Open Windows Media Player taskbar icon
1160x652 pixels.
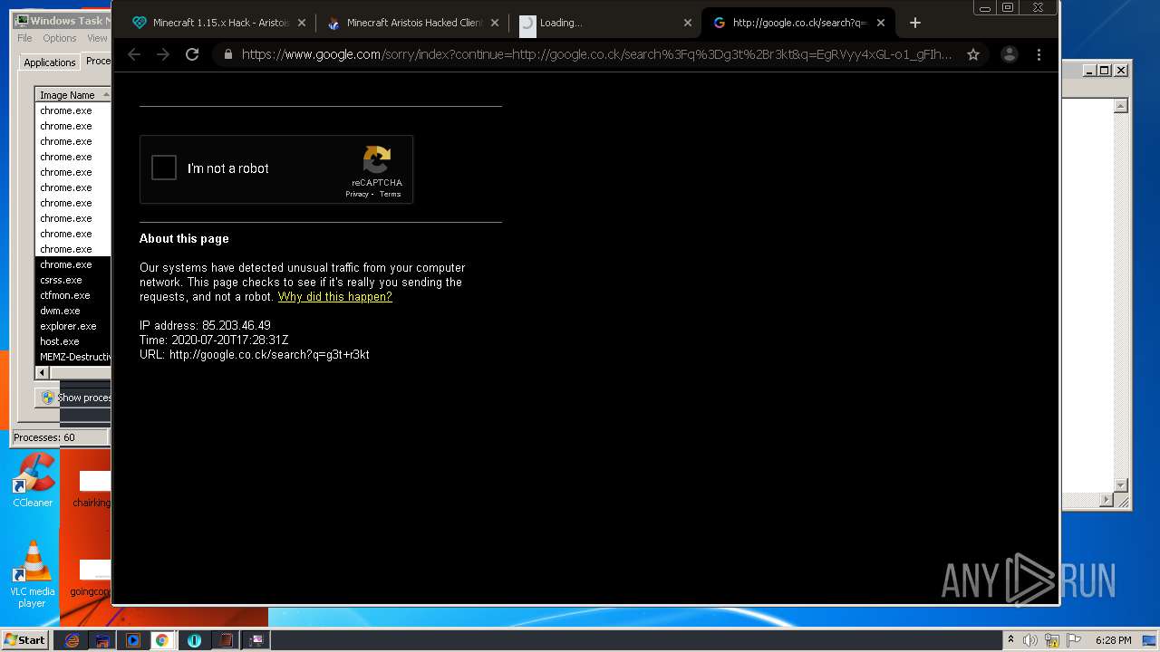[x=132, y=640]
